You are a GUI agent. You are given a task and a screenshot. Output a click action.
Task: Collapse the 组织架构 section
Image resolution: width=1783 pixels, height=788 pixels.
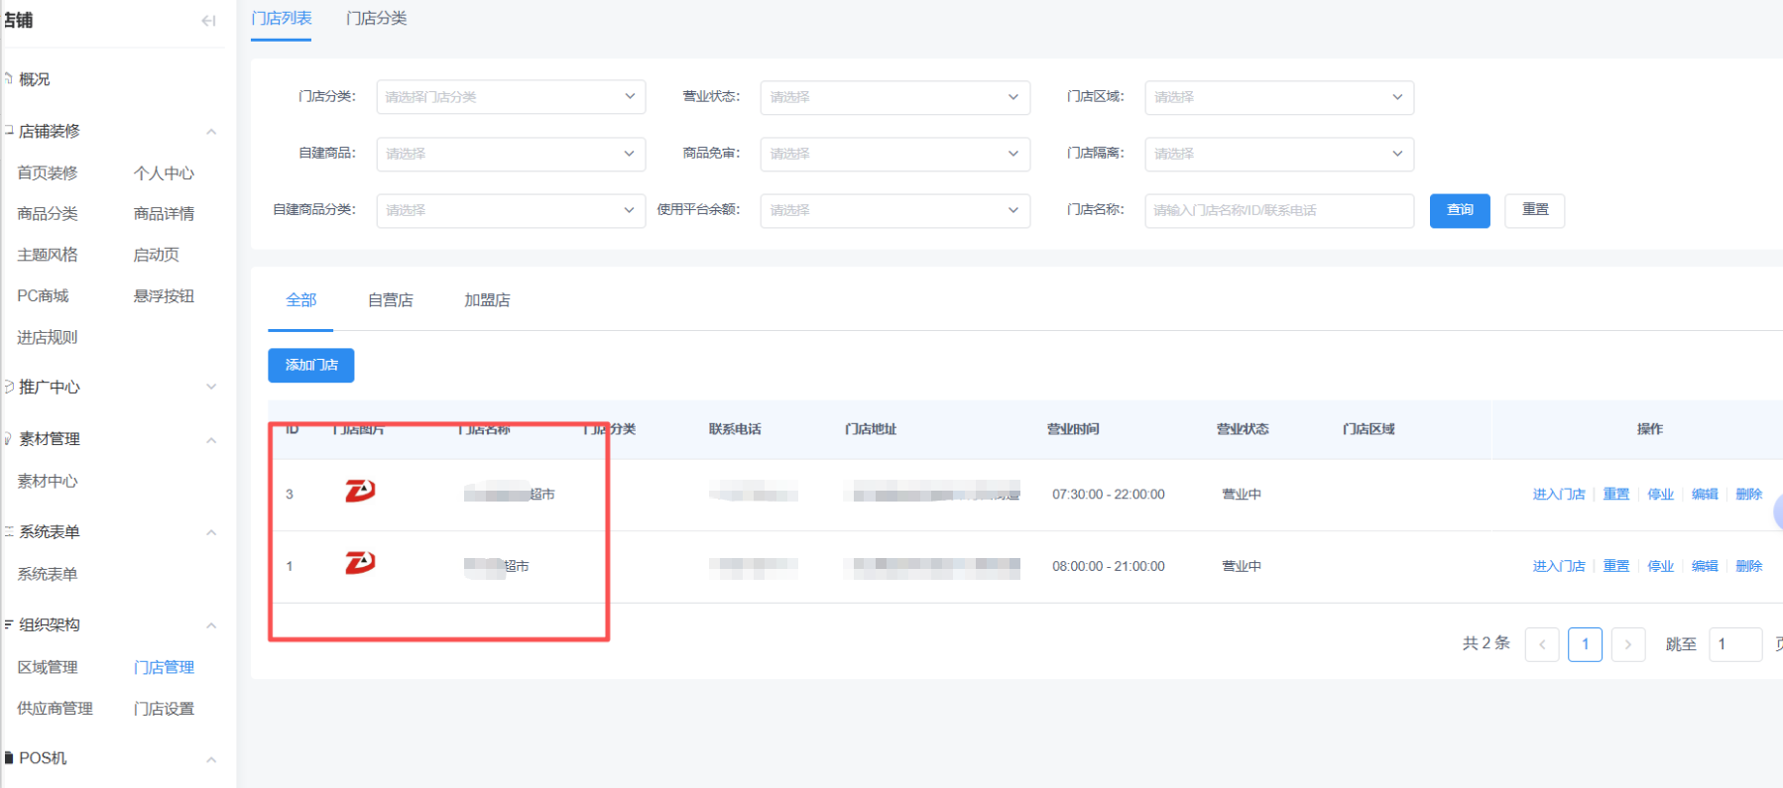point(211,625)
